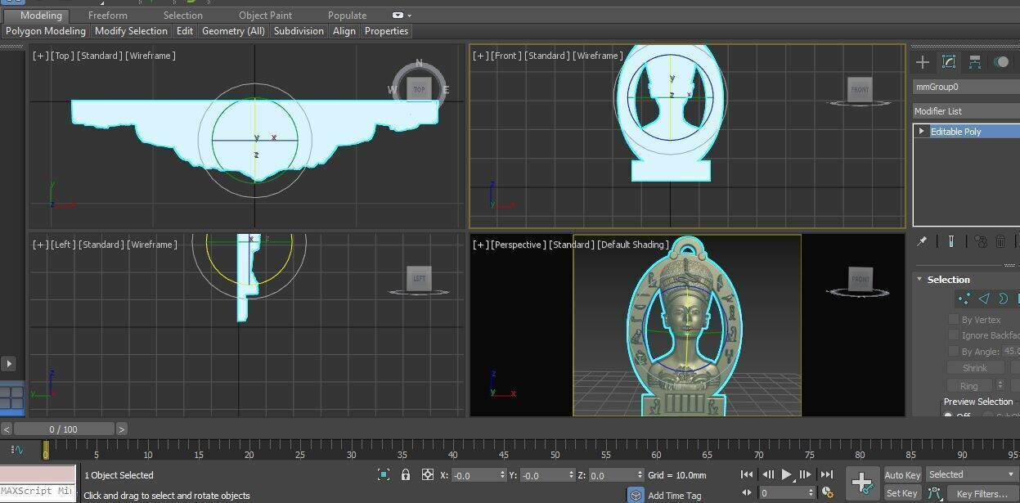The image size is (1020, 503).
Task: Switch to the Selection ribbon tab
Action: click(182, 16)
